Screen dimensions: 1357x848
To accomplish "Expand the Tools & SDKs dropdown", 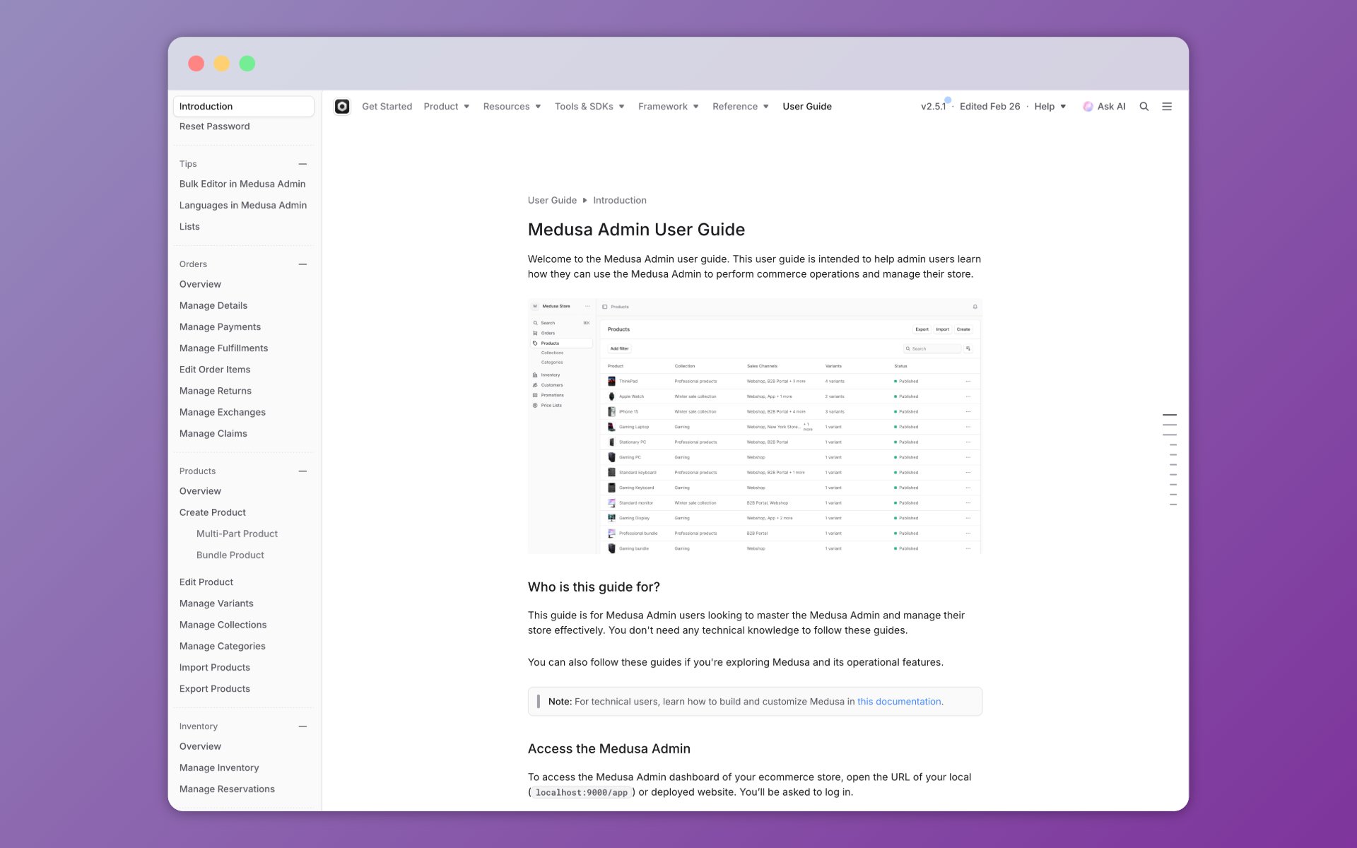I will click(x=590, y=107).
